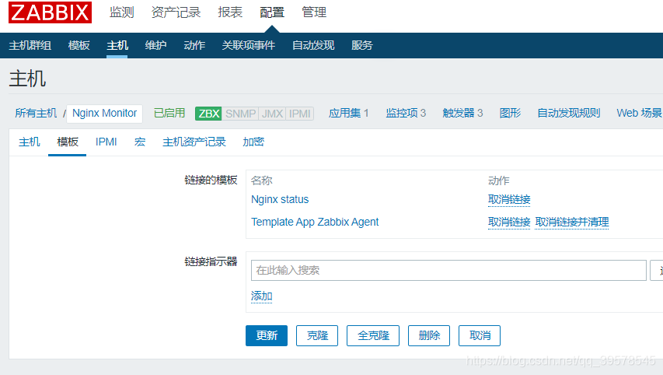The width and height of the screenshot is (663, 375).
Task: Switch to the IPMI tab
Action: point(106,142)
